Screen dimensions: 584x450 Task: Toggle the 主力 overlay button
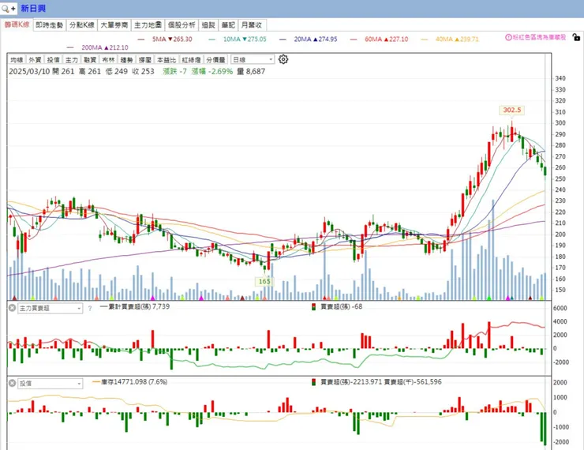(x=72, y=59)
